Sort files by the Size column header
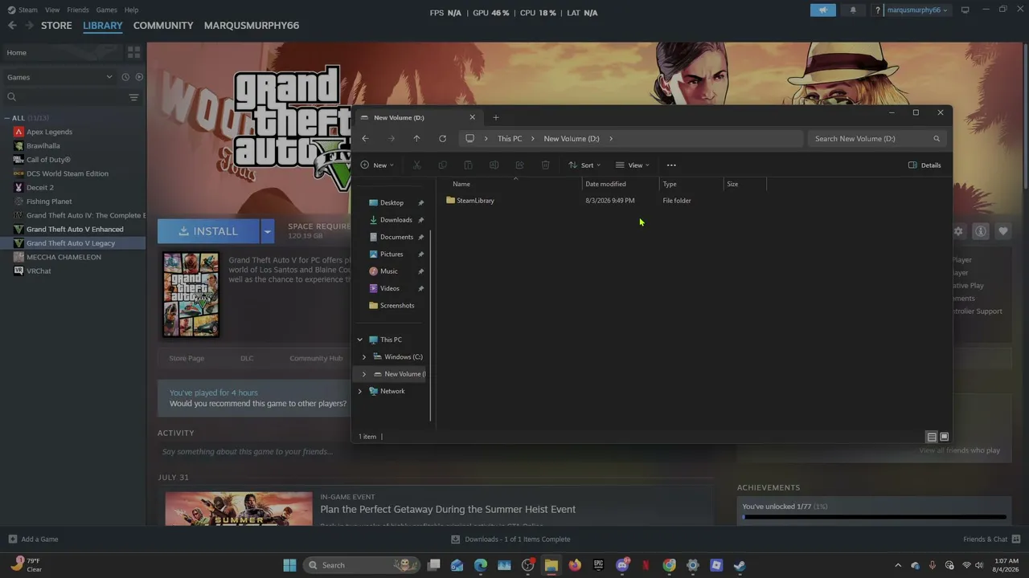 pyautogui.click(x=732, y=184)
